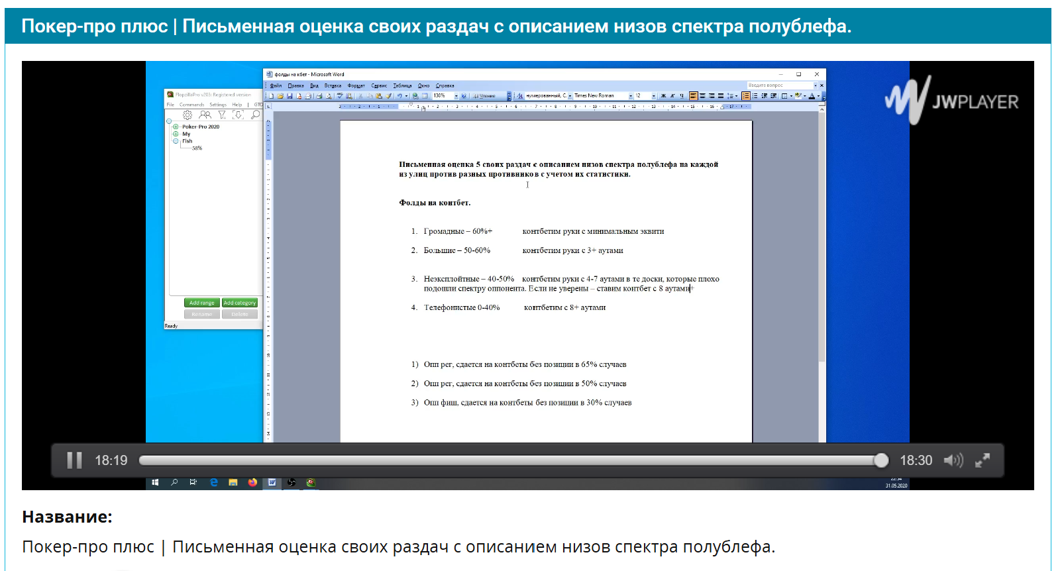Open Edge from the taskbar

tap(213, 482)
